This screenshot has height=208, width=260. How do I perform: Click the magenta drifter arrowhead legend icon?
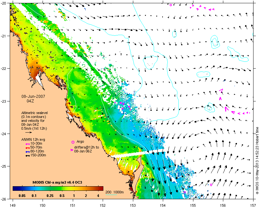click(x=71, y=150)
